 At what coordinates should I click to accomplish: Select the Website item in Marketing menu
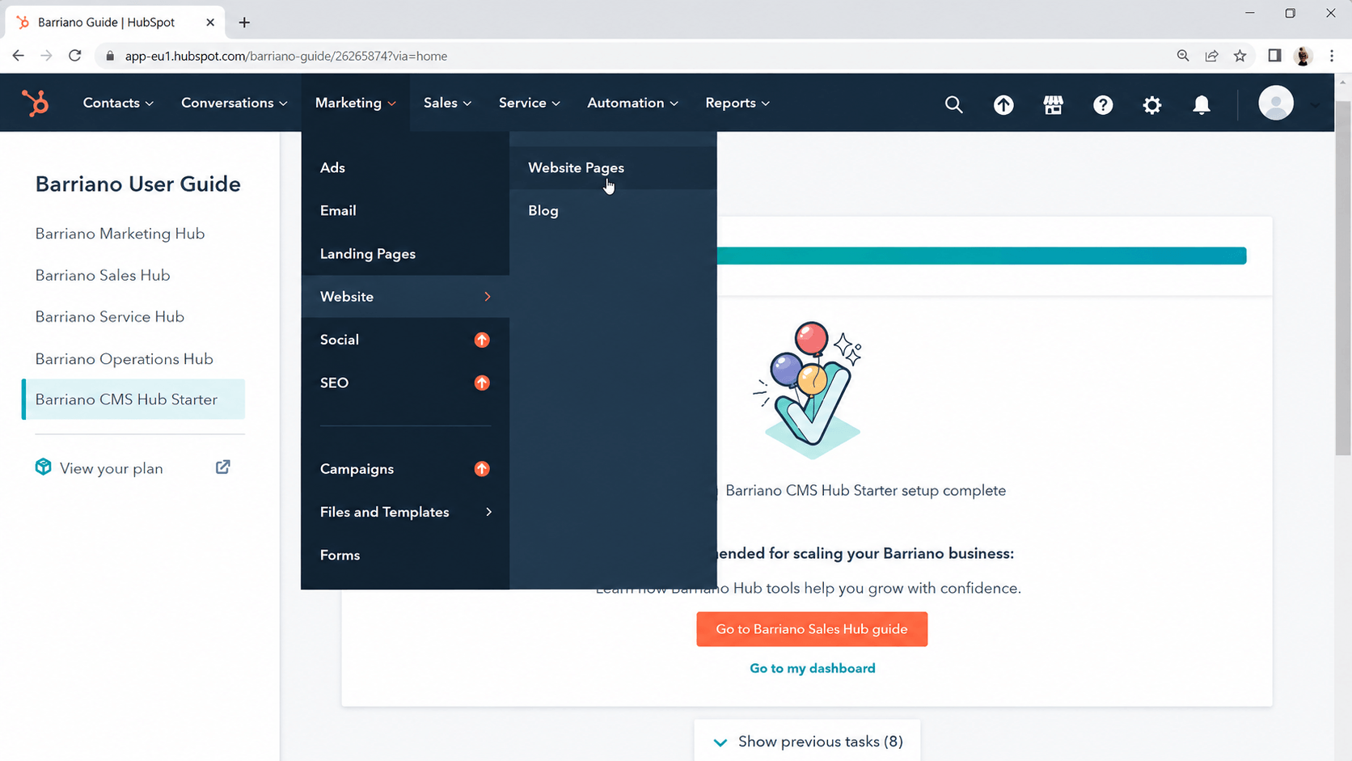[405, 297]
